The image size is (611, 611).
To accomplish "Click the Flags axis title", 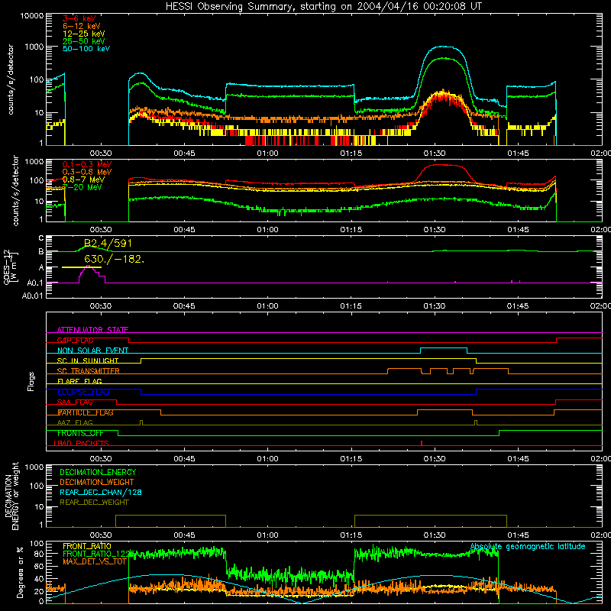I will 31,381.
